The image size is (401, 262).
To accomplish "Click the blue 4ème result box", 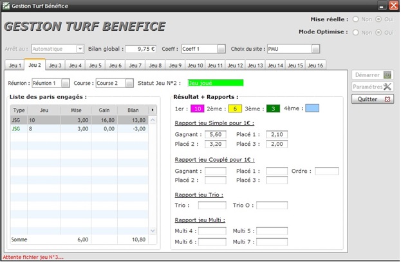I will point(312,108).
